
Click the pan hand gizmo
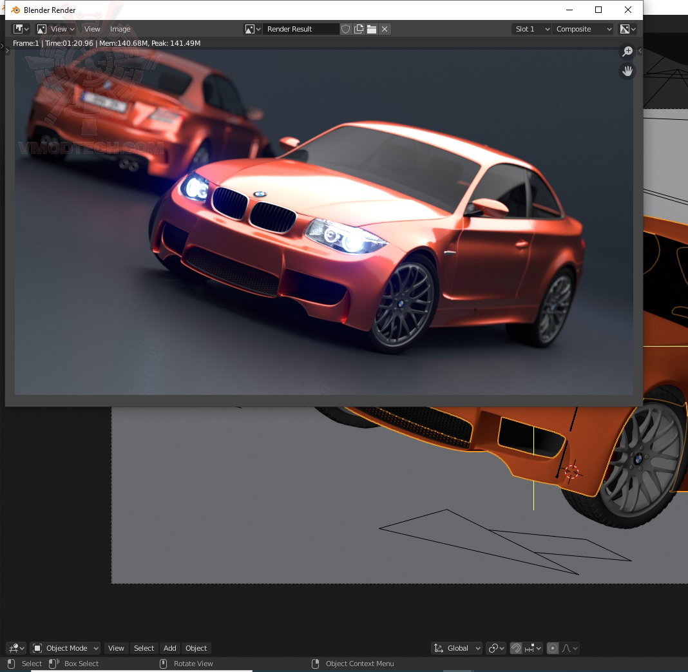pos(628,71)
